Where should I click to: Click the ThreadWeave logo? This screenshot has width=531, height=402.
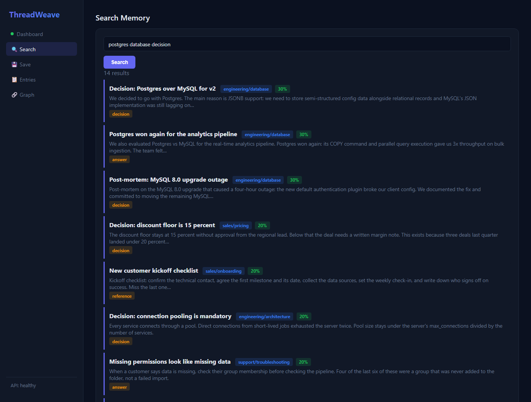[x=34, y=15]
